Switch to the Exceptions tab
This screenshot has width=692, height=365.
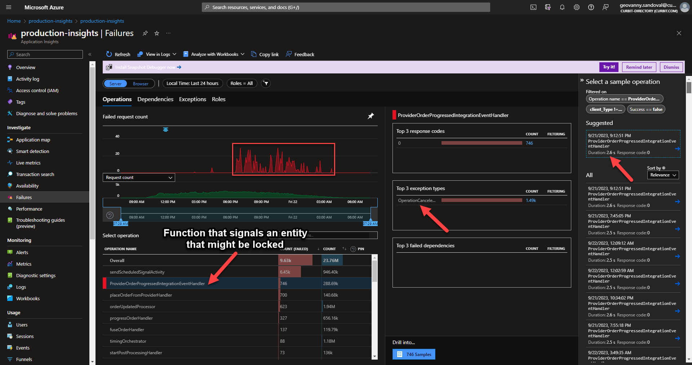click(192, 99)
